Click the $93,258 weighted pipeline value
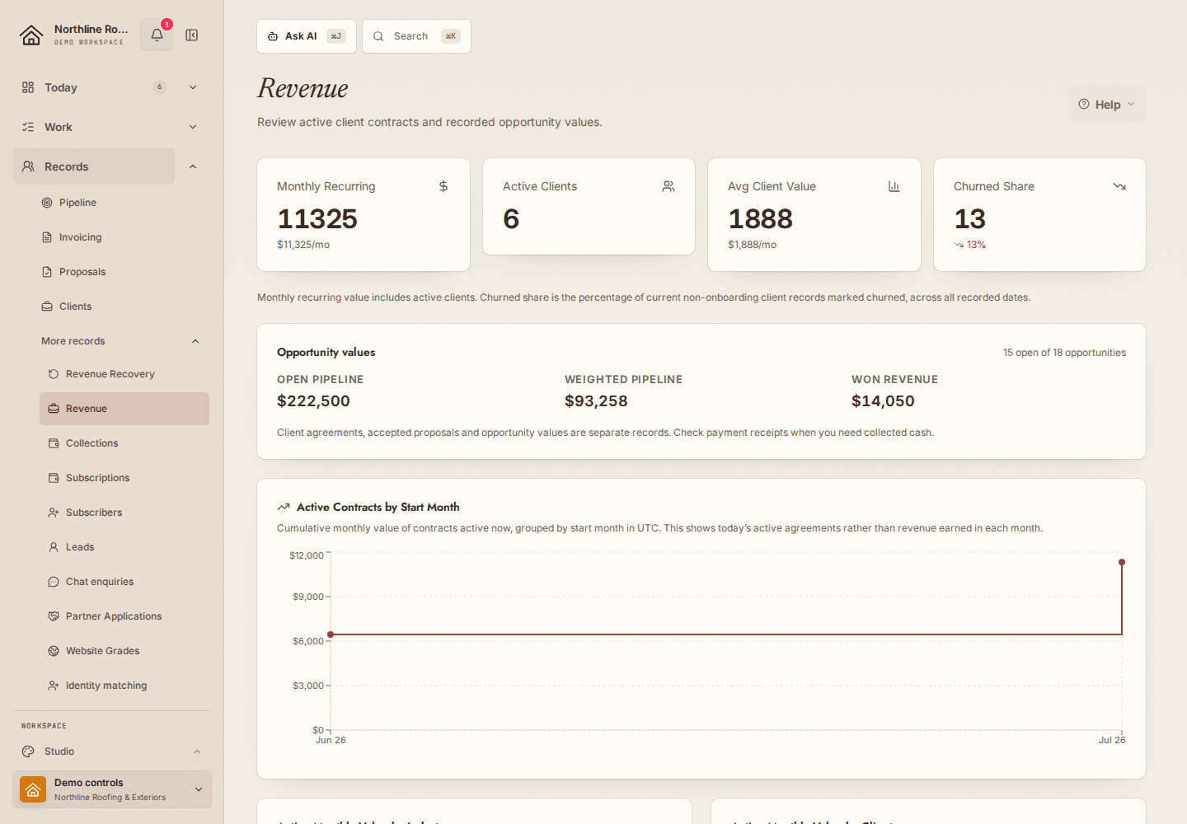 [596, 401]
